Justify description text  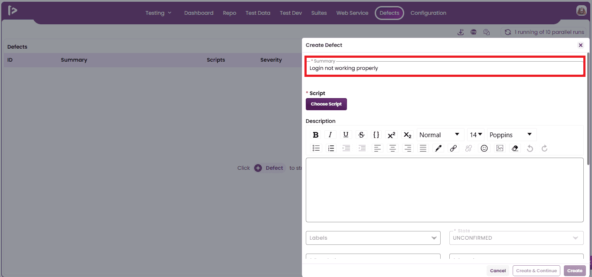[423, 148]
